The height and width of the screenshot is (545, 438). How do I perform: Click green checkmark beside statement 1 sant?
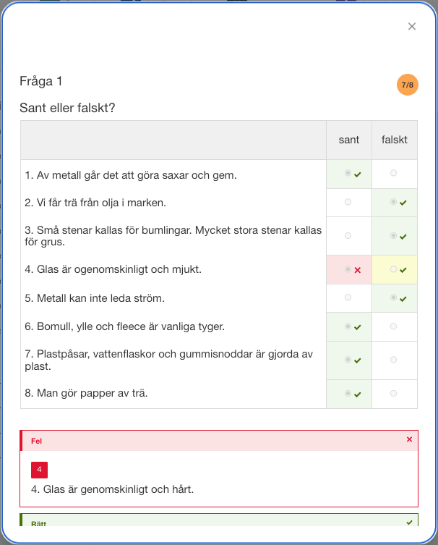click(x=358, y=174)
